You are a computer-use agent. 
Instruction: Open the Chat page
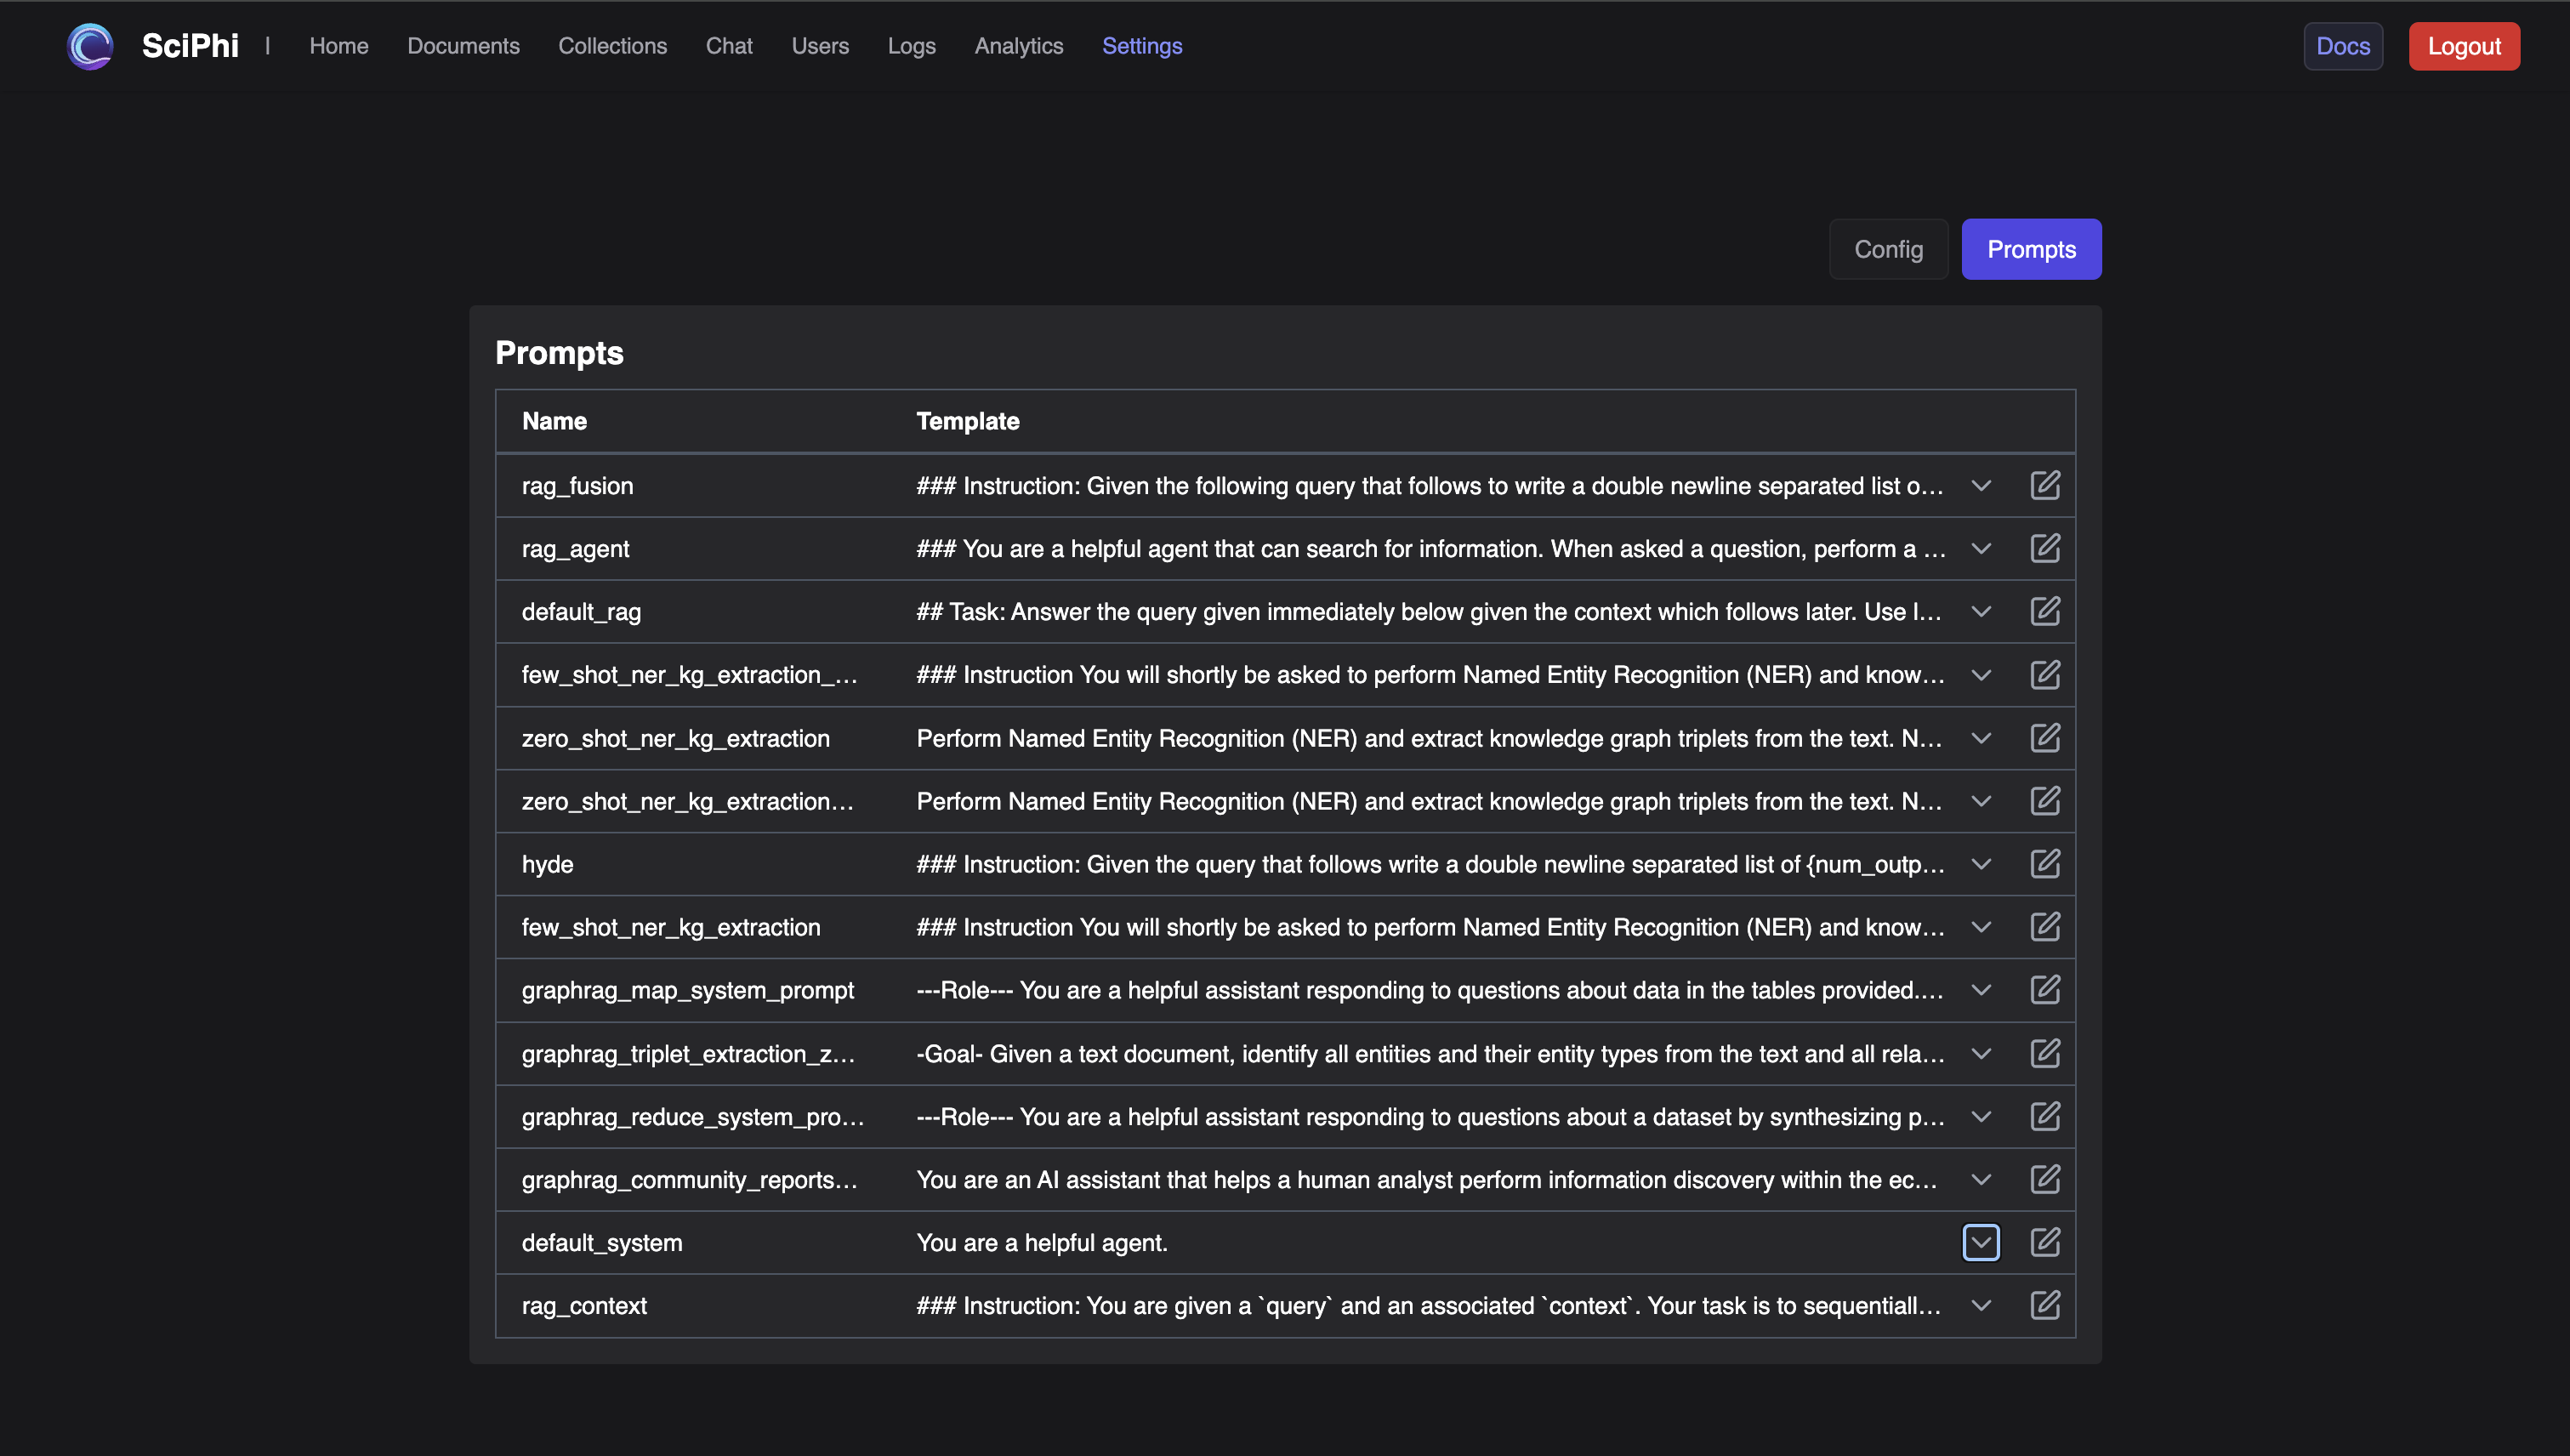coord(729,46)
